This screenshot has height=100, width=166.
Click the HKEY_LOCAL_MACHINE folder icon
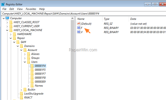tap(11, 30)
